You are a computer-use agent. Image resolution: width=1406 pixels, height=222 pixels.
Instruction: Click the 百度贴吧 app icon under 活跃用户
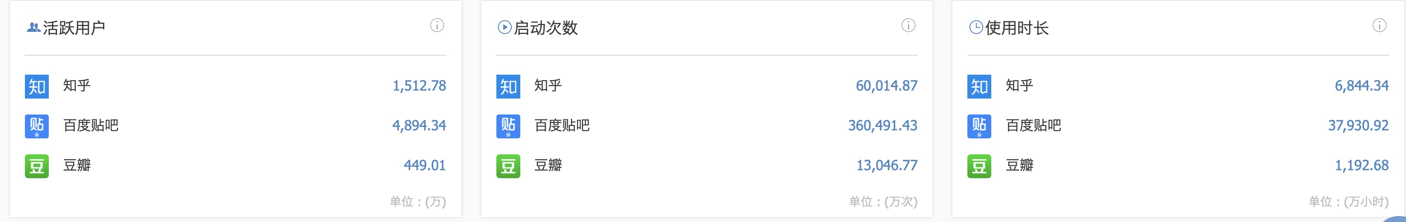(x=36, y=126)
